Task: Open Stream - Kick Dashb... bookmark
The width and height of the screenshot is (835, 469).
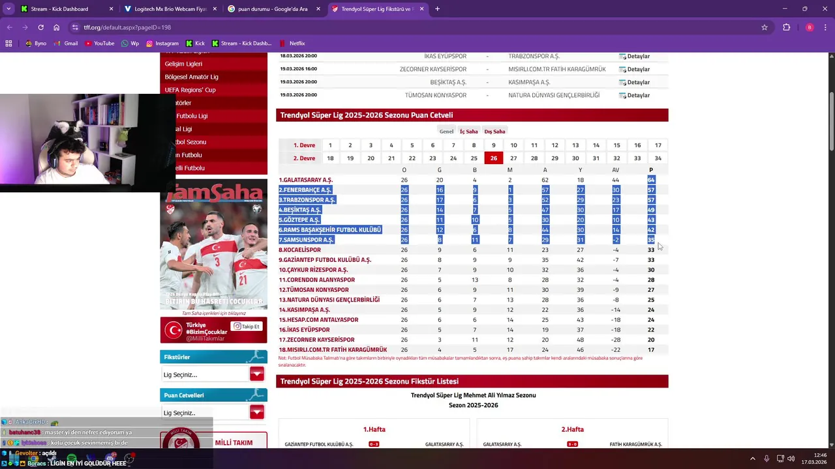Action: click(x=241, y=43)
